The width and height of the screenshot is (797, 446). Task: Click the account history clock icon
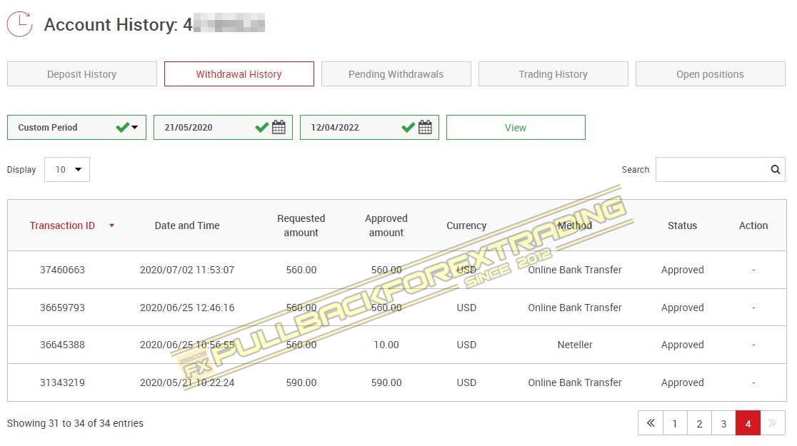coord(20,24)
